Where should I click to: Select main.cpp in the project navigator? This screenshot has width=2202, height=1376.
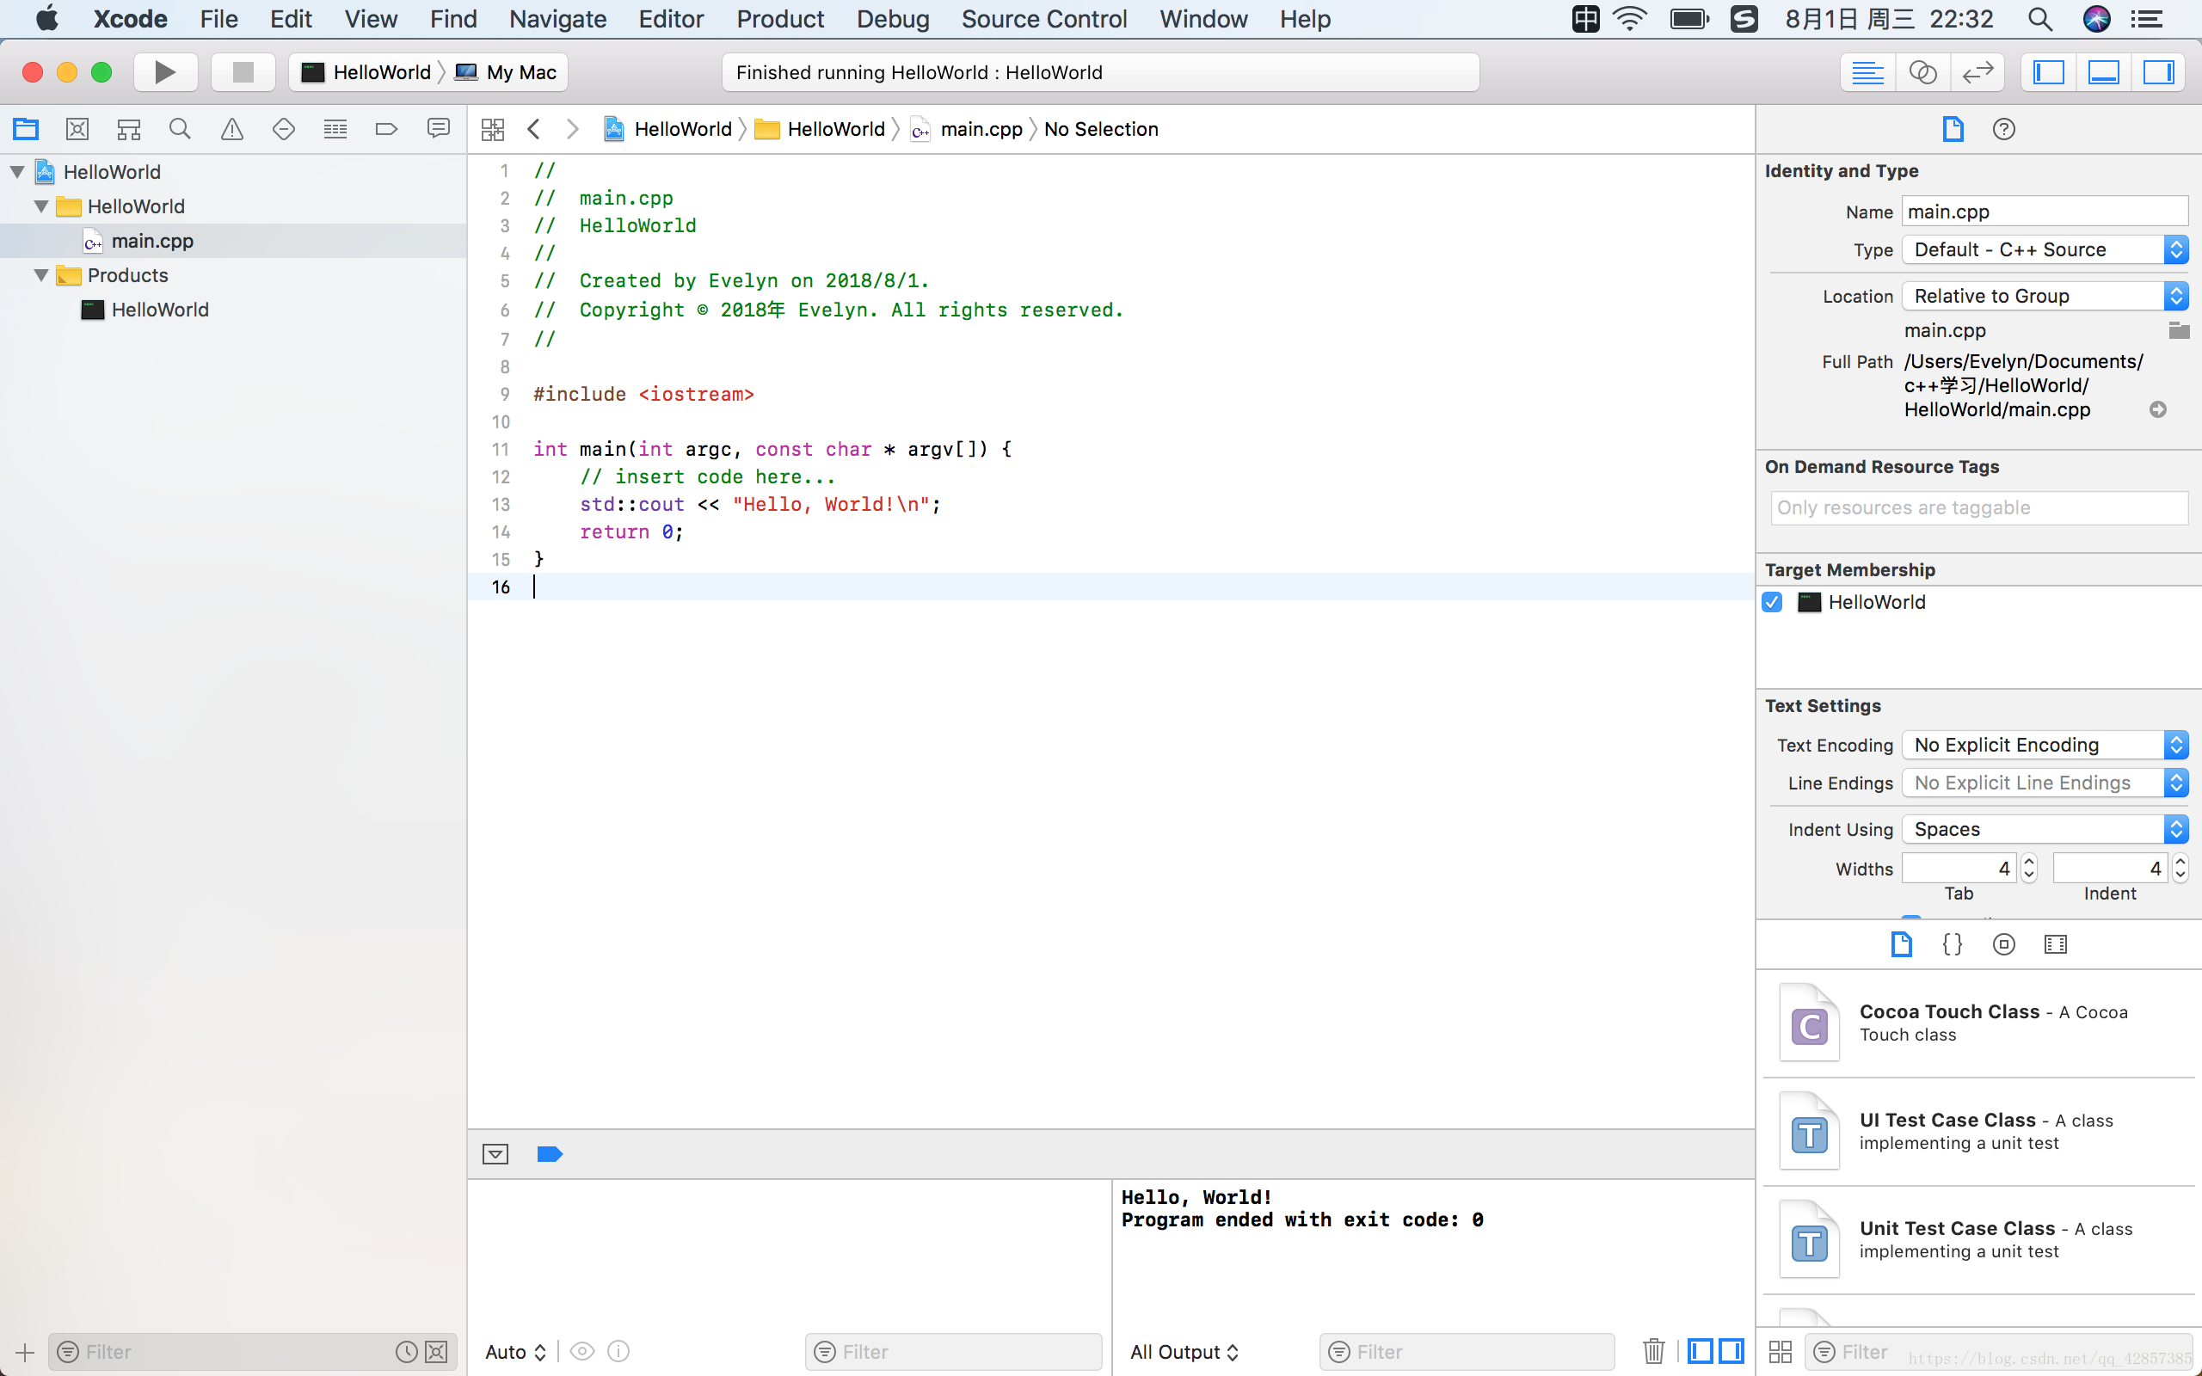[233, 241]
